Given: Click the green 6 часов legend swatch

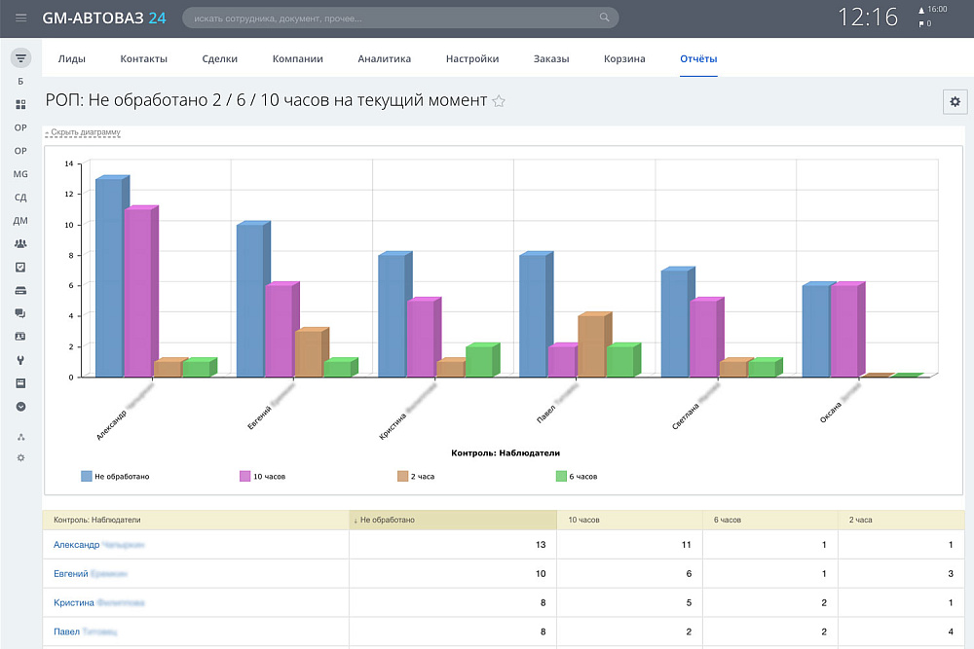Looking at the screenshot, I should pos(561,476).
